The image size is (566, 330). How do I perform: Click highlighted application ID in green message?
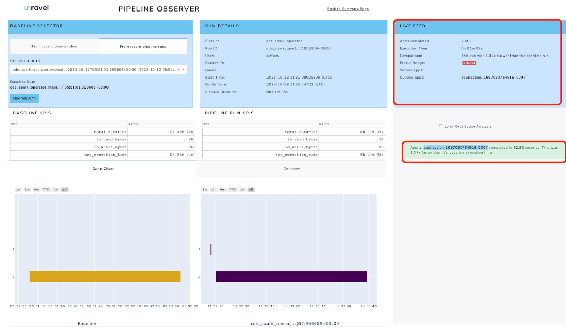click(455, 147)
